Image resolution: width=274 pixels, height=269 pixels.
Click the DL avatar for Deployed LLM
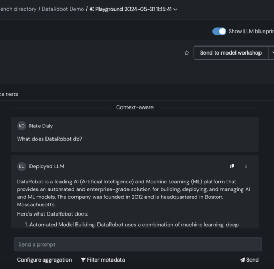[21, 166]
